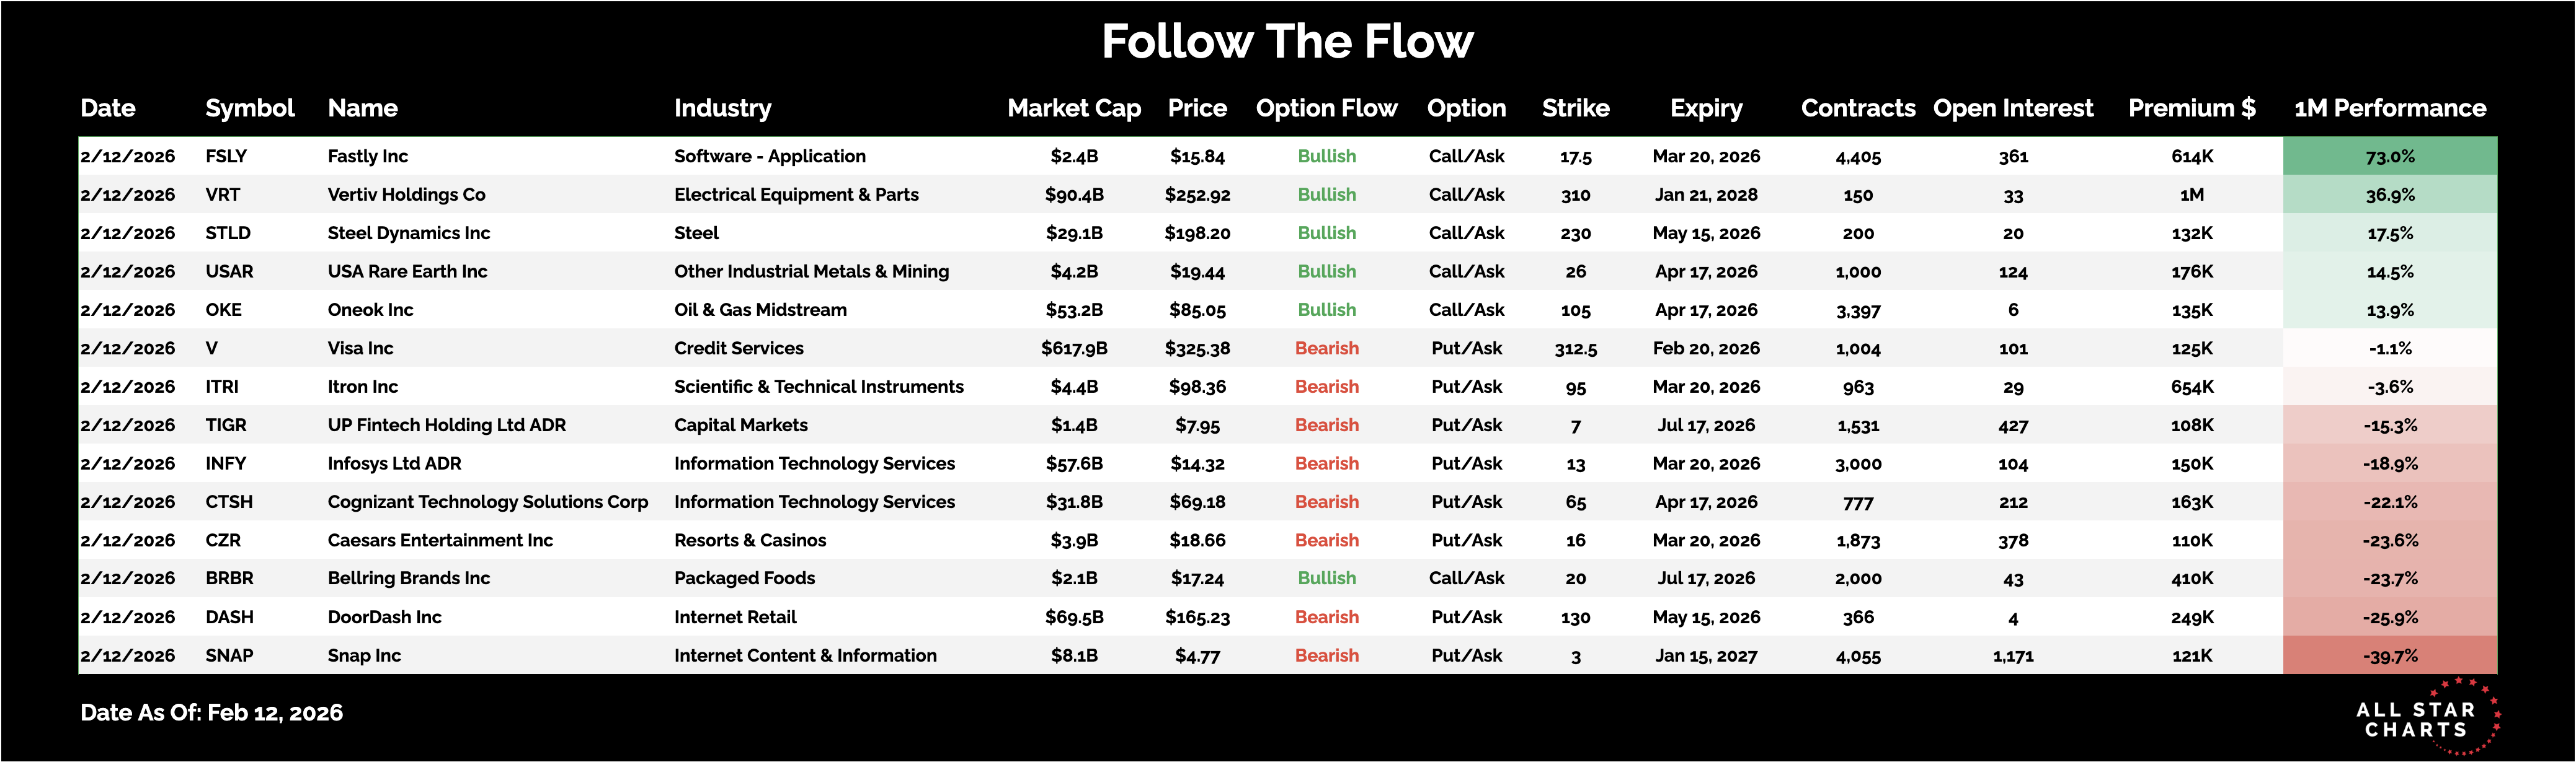Select the Caesars Entertainment Inc name
The image size is (2576, 762).
pos(440,540)
